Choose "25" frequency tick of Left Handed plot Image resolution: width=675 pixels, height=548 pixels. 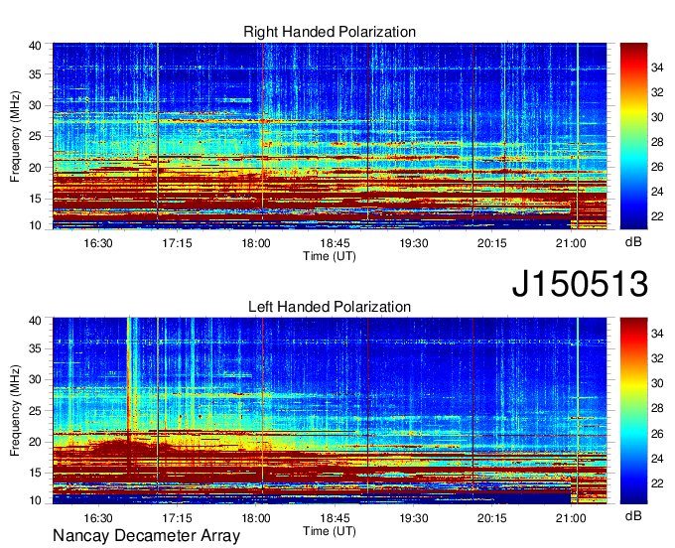[x=35, y=411]
